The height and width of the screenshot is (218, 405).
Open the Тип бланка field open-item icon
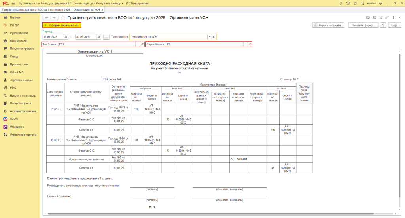pyautogui.click(x=142, y=44)
